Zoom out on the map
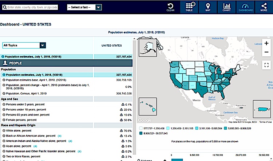 (266, 52)
